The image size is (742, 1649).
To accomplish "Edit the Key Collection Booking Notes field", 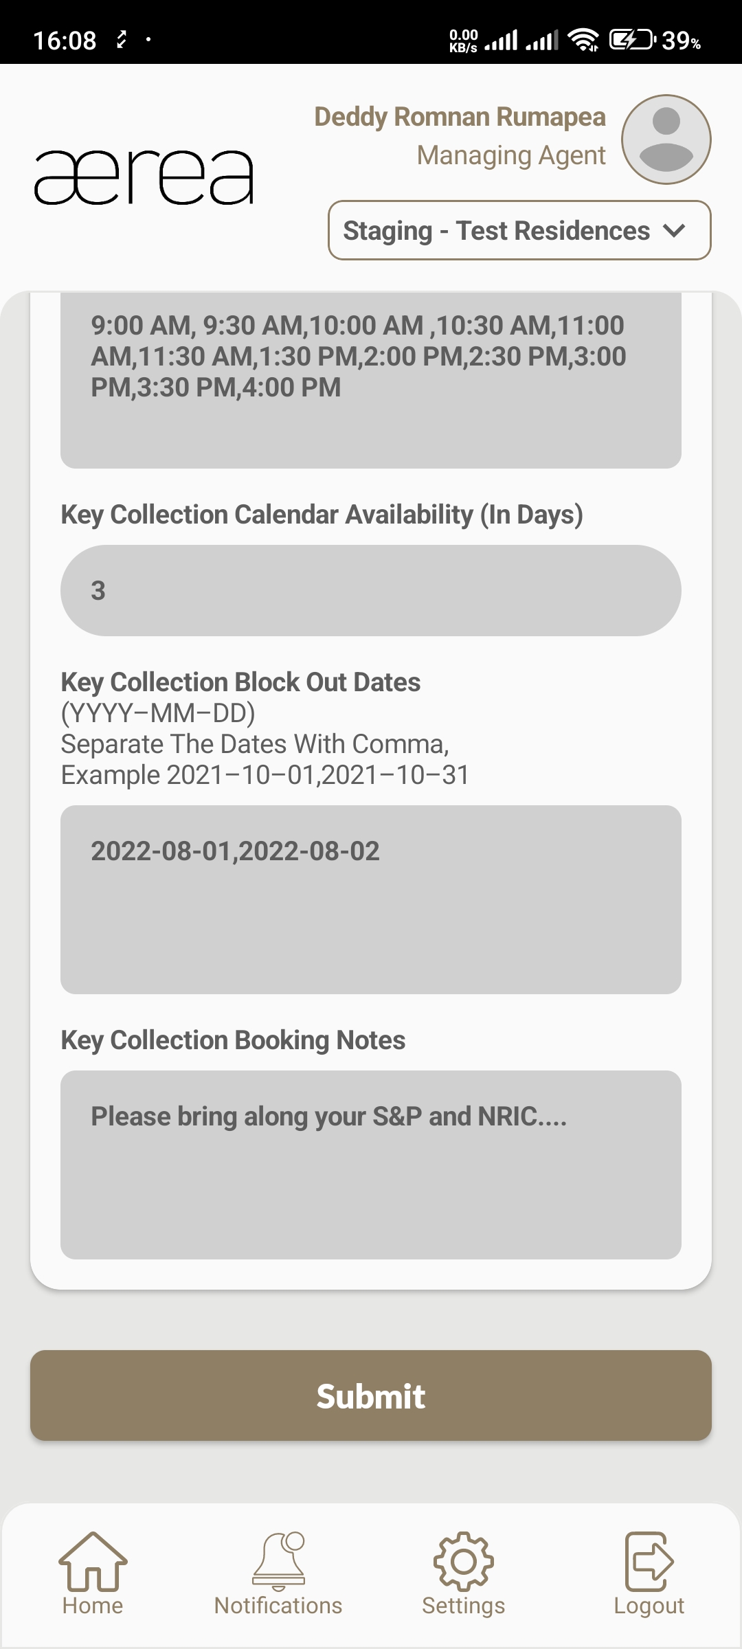I will 371,1165.
